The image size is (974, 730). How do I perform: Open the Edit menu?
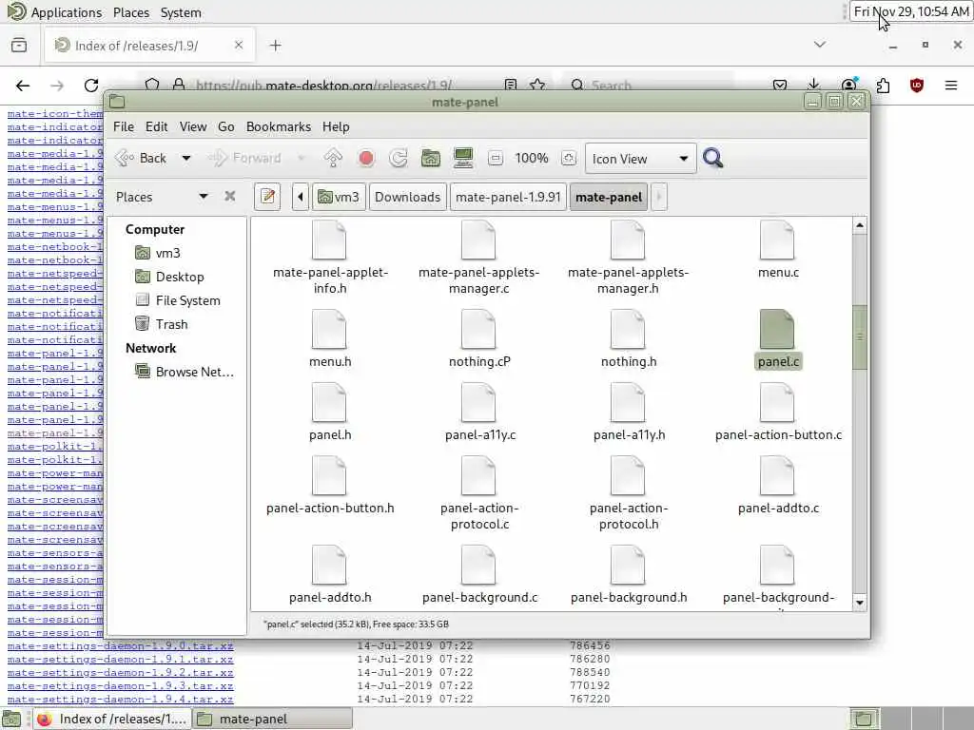(x=157, y=126)
